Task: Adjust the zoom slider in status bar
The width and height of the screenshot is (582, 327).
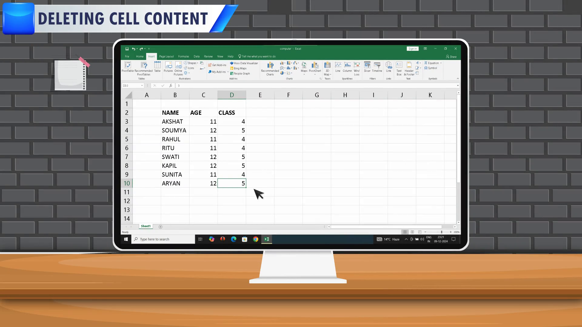Action: tap(441, 232)
